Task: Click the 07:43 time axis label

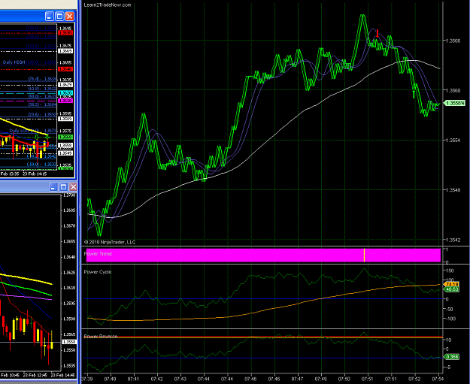Action: click(x=180, y=379)
